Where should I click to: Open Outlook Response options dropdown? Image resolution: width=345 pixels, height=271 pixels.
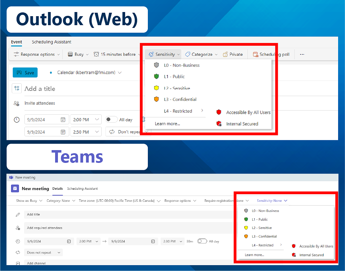[37, 54]
